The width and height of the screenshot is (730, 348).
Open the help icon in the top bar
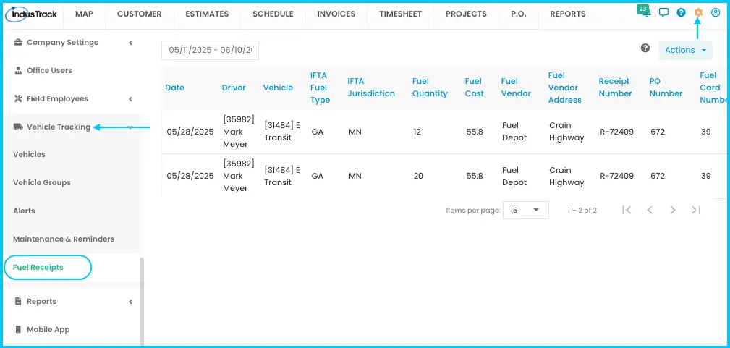pyautogui.click(x=681, y=12)
